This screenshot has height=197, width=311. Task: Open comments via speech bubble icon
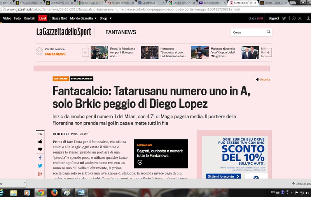pyautogui.click(x=40, y=149)
